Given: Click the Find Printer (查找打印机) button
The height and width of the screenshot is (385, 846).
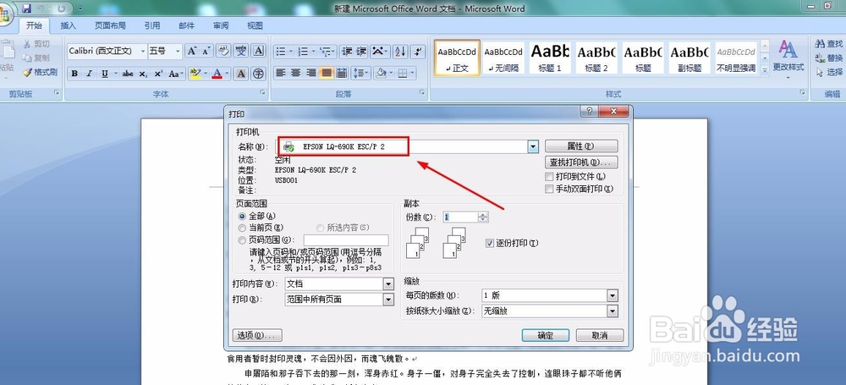Looking at the screenshot, I should pyautogui.click(x=581, y=162).
